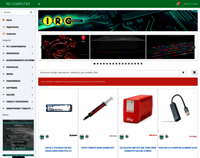
Task: Open the no encuentras lo que buscas banner
Action: [18, 135]
